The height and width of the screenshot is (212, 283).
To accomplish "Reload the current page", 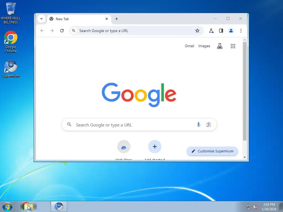I will pos(62,31).
